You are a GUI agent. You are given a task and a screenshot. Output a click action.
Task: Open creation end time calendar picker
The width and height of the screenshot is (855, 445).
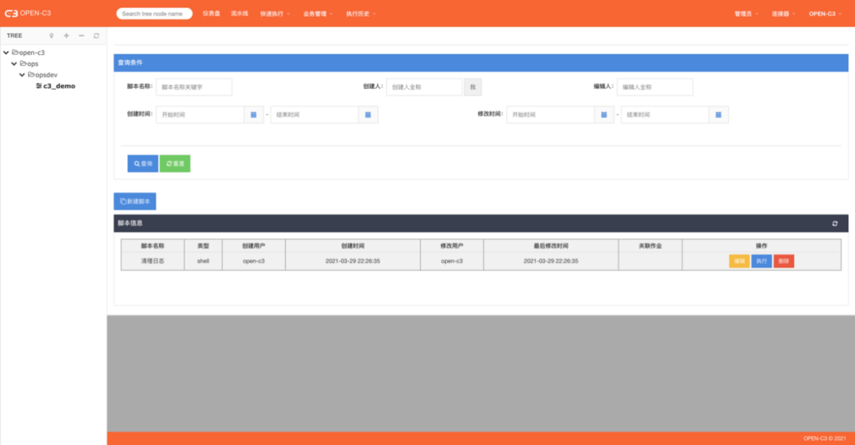(368, 115)
